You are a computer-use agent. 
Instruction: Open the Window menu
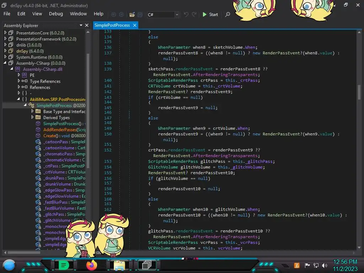(x=78, y=14)
